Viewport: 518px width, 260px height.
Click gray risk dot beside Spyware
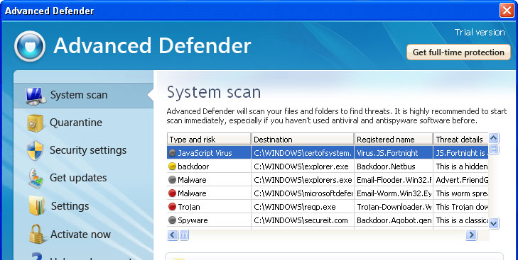[x=172, y=220]
